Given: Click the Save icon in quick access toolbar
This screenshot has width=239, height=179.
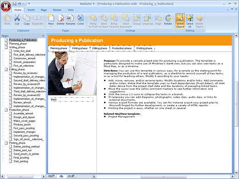Looking at the screenshot, I should click(14, 4).
